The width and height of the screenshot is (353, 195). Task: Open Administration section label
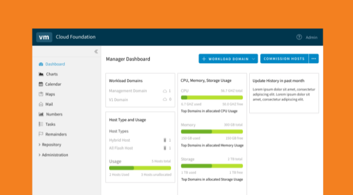[55, 155]
